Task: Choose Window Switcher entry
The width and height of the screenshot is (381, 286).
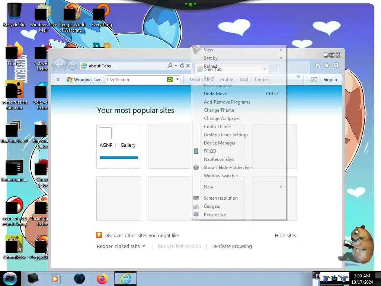Action: pyautogui.click(x=239, y=176)
